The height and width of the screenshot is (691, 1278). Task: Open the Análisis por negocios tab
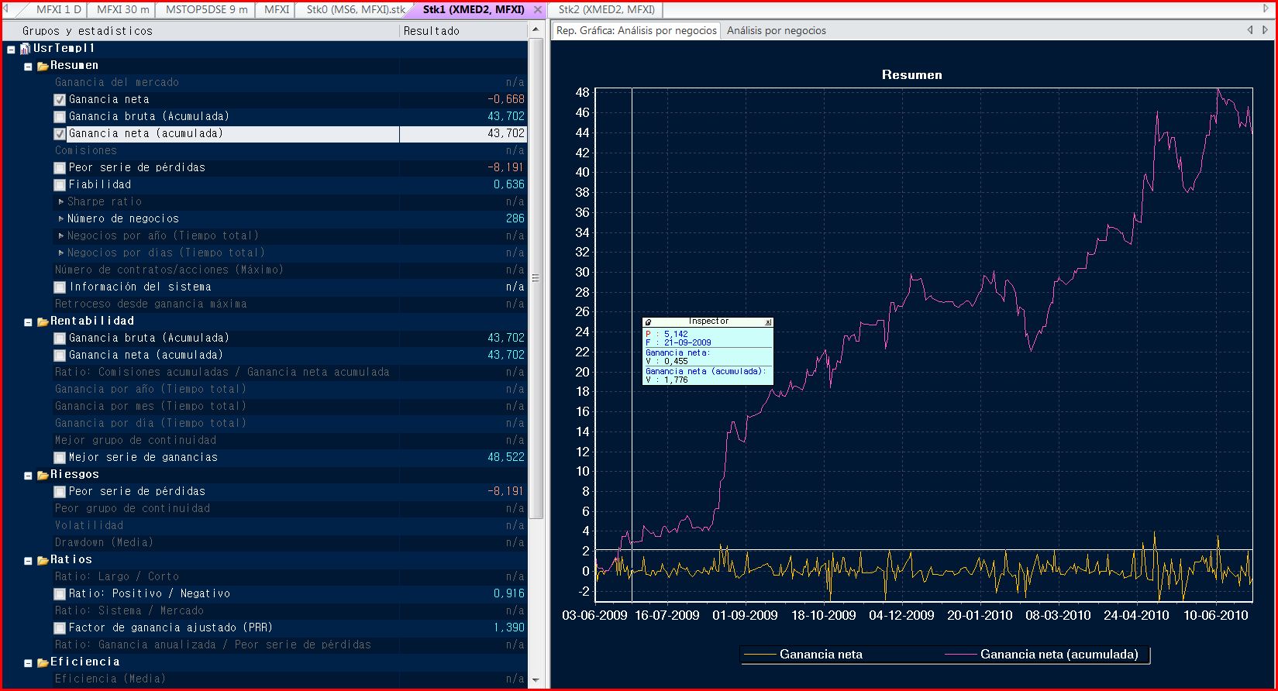tap(776, 31)
